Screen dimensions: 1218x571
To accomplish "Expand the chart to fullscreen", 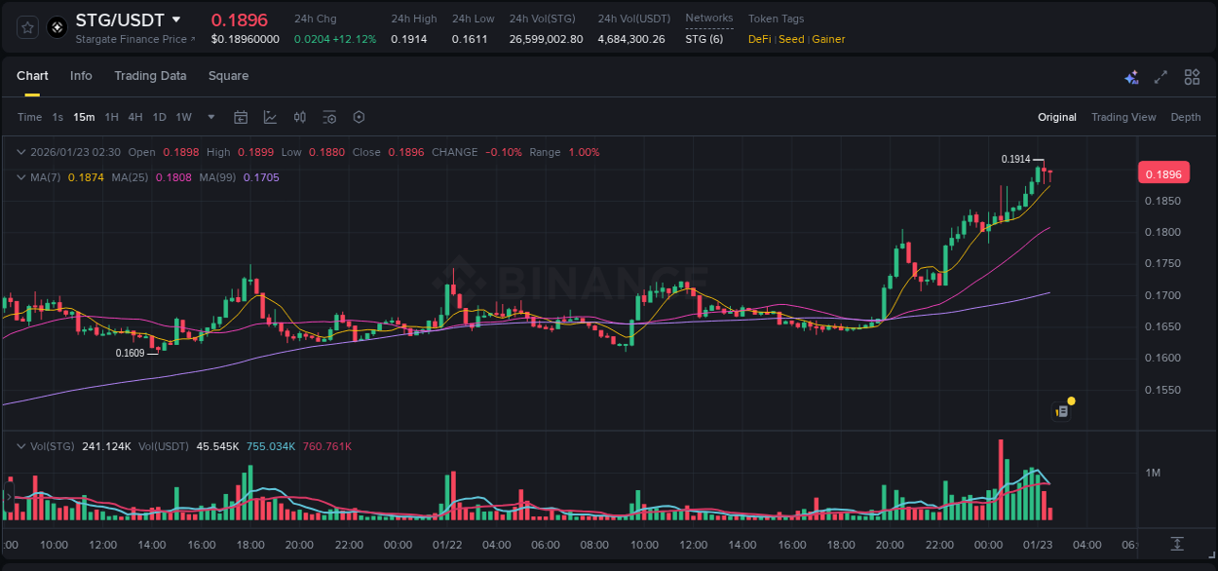I will (1161, 76).
